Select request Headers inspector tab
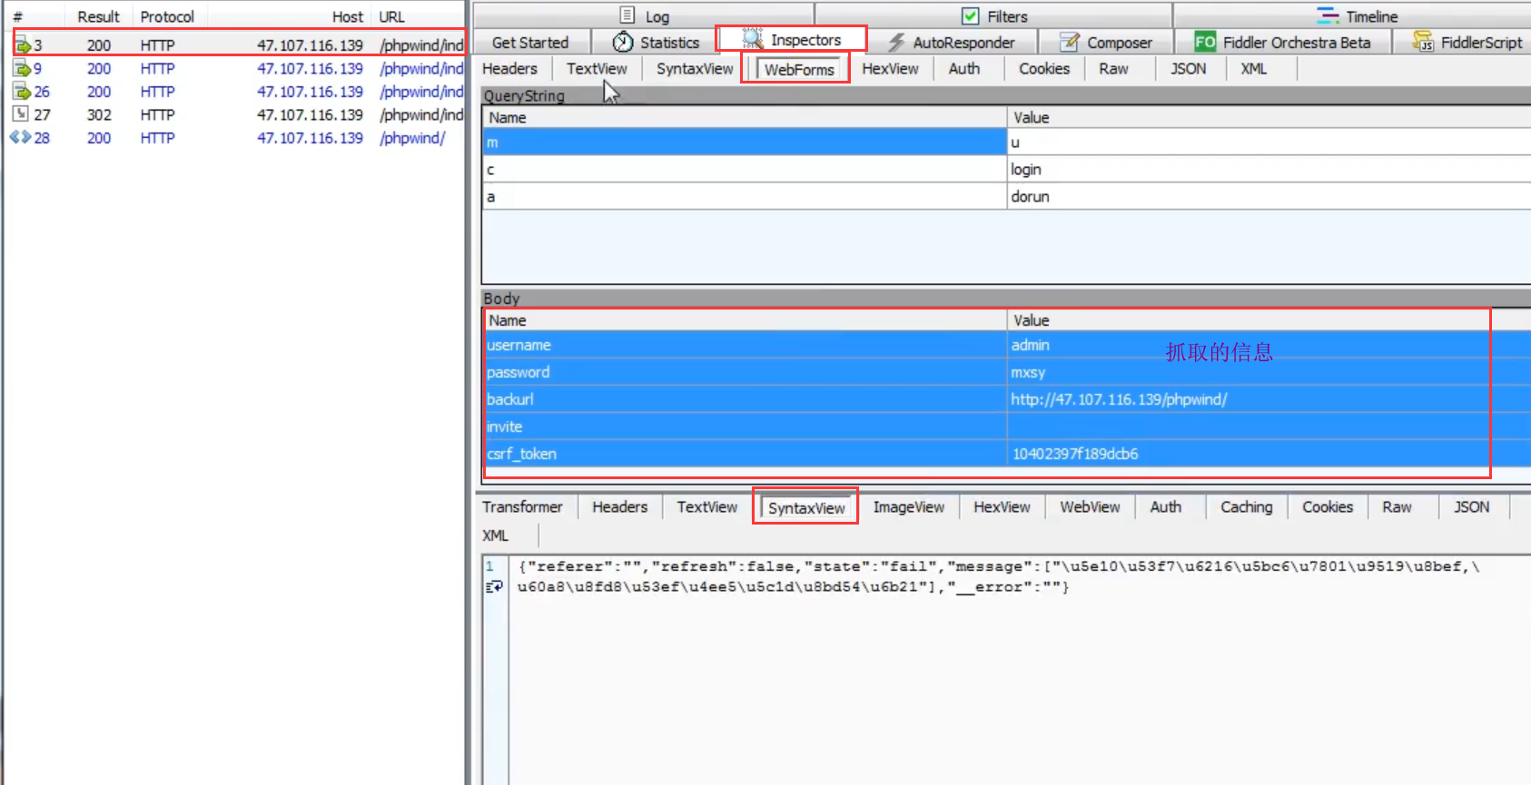This screenshot has height=785, width=1531. coord(509,69)
